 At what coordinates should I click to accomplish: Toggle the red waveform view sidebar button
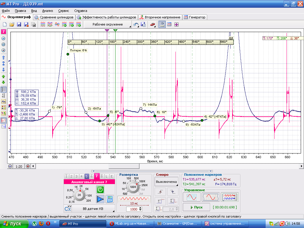point(4,121)
